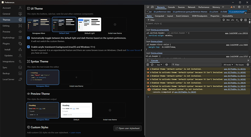The height and width of the screenshot is (137, 251).
Task: Click the Styles pane Filter field
Action: [x=183, y=20]
